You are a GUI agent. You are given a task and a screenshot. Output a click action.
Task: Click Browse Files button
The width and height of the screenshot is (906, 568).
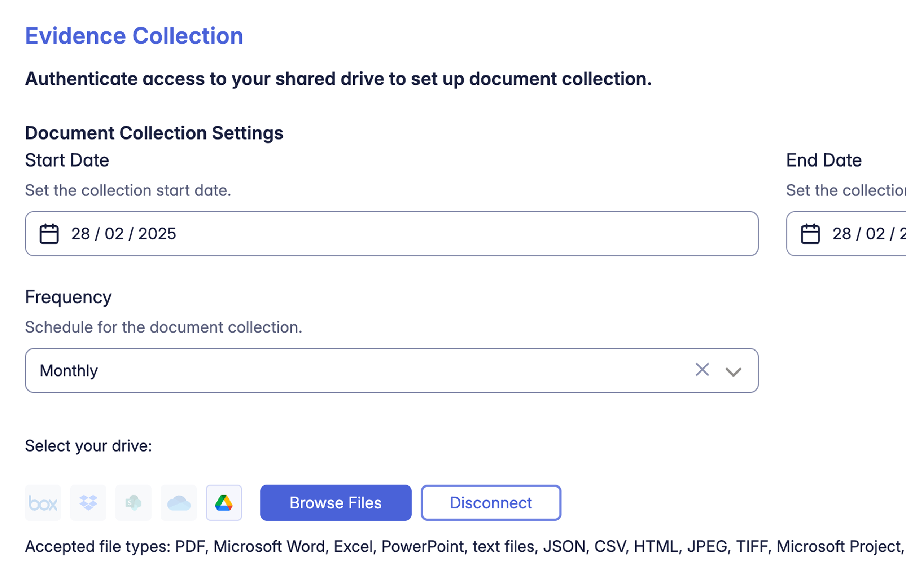[336, 503]
